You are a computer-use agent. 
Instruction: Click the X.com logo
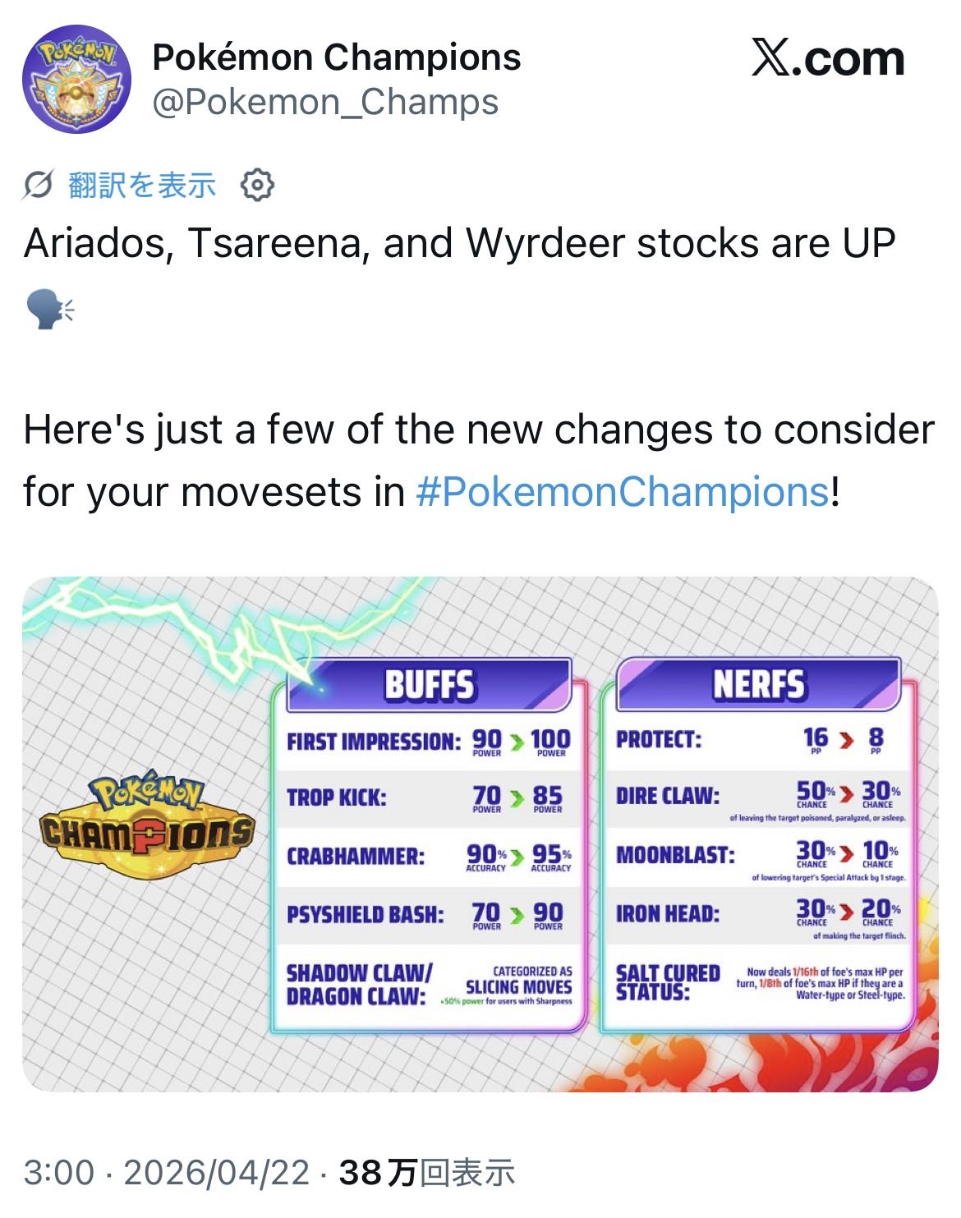tap(827, 60)
